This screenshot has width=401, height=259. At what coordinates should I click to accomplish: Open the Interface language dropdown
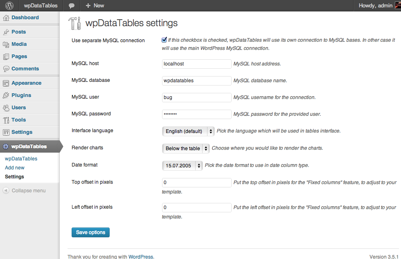tap(188, 131)
